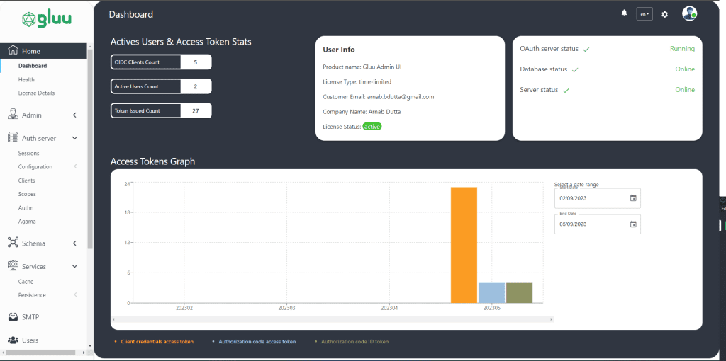
Task: Click the Access Tokens Graph heading
Action: click(x=153, y=162)
